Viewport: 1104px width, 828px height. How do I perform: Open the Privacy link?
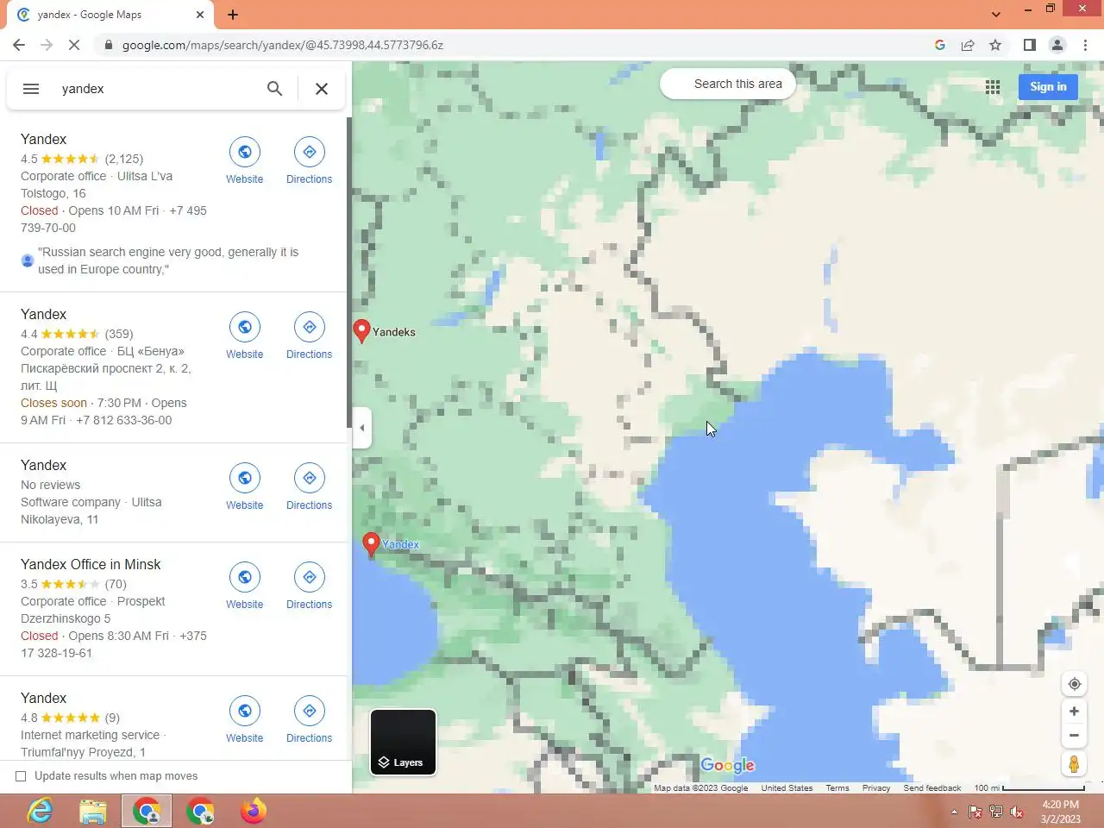click(x=875, y=788)
